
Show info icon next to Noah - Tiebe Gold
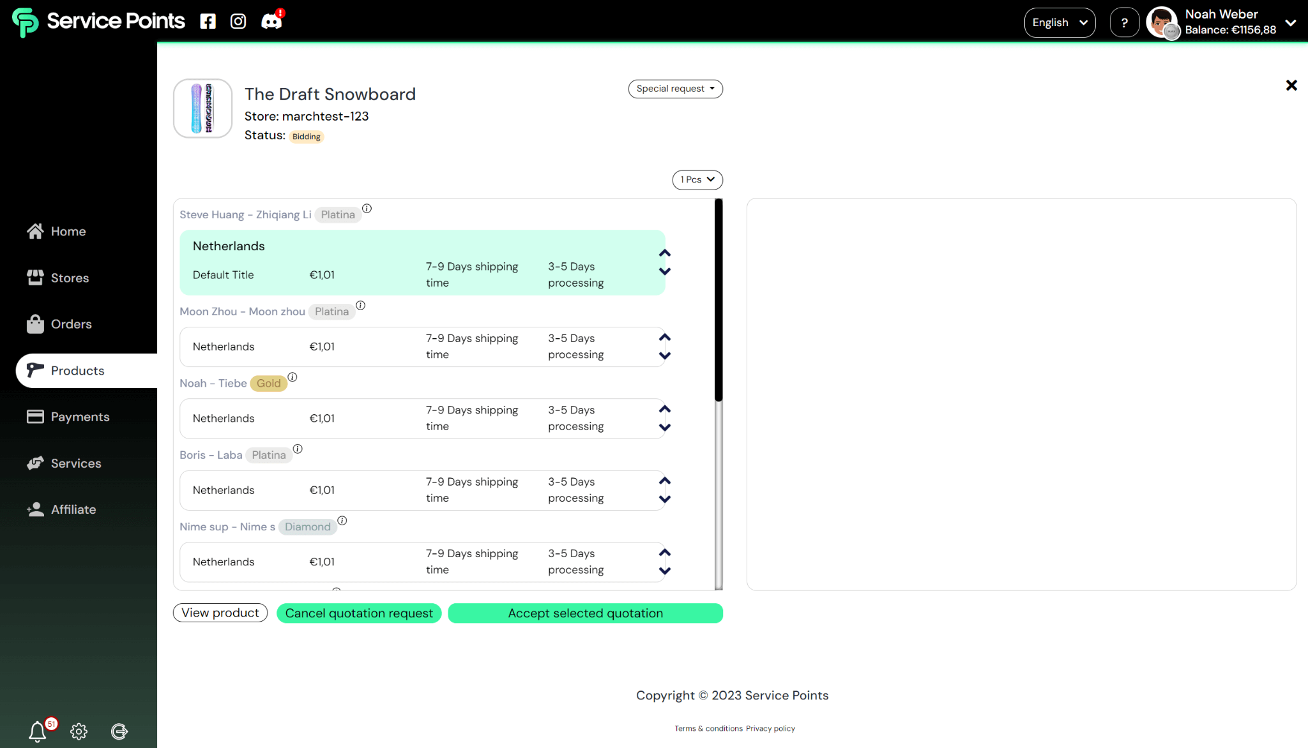pos(293,377)
